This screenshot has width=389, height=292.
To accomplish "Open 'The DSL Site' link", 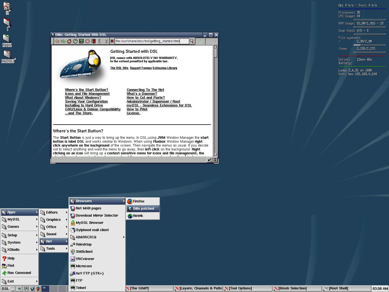I will tap(119, 68).
